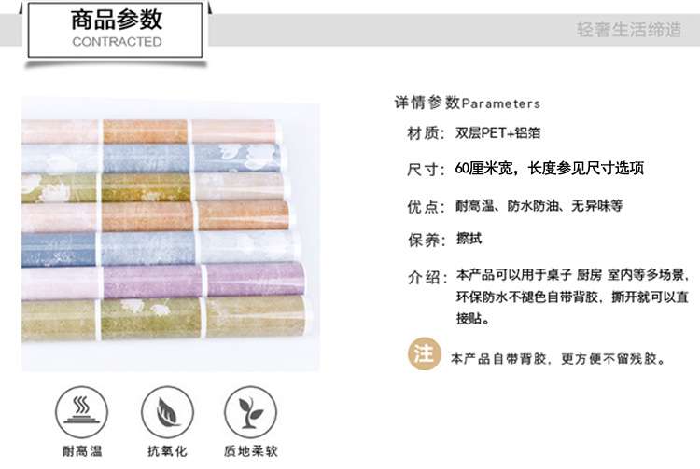
Task: Click the 质地柔软 label under the icon
Action: coord(251,451)
